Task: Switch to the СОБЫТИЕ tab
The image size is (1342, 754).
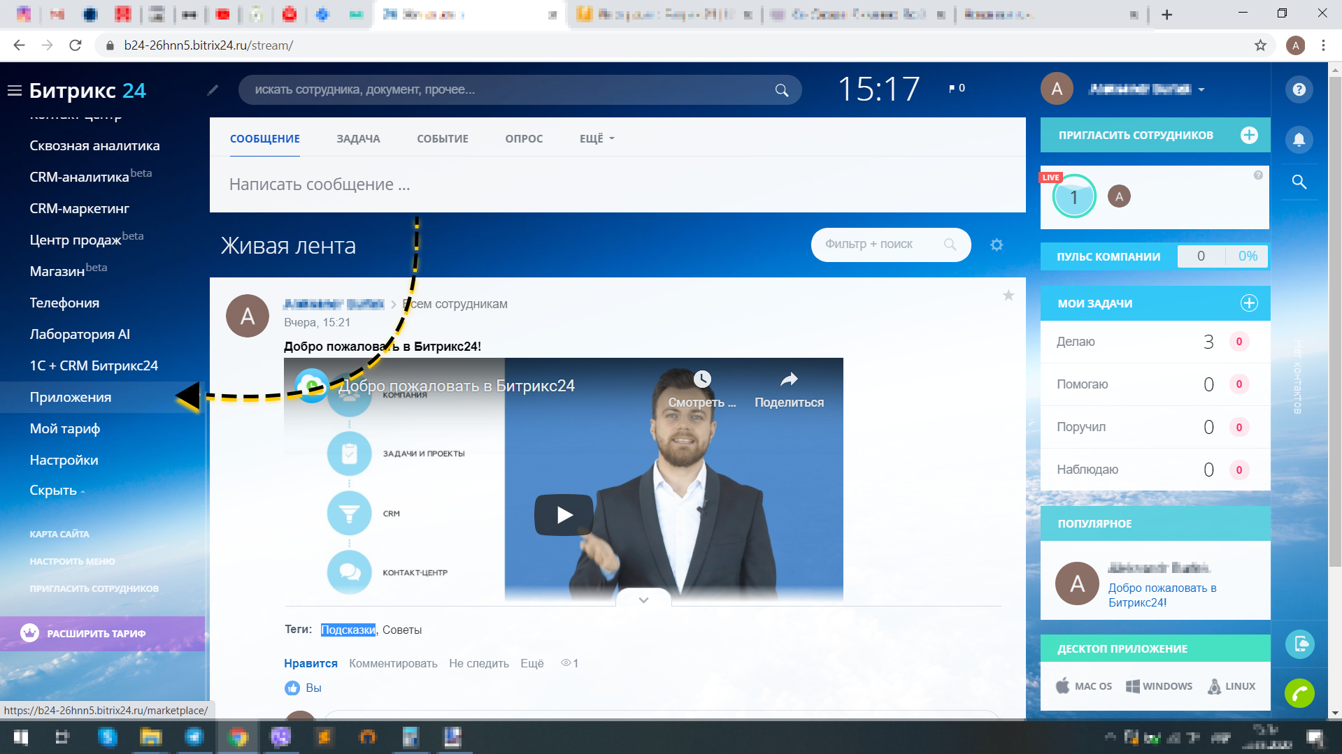Action: (x=442, y=138)
